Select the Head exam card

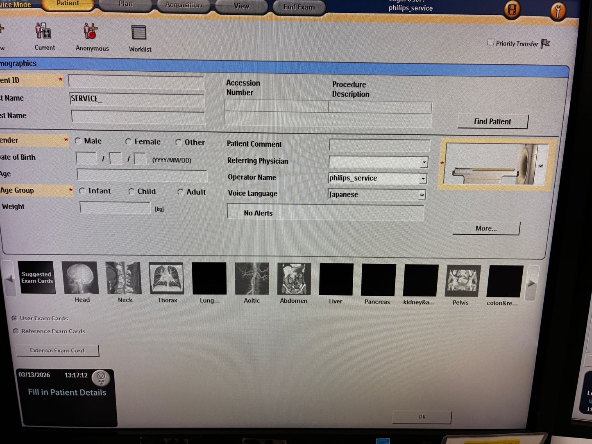pos(80,278)
